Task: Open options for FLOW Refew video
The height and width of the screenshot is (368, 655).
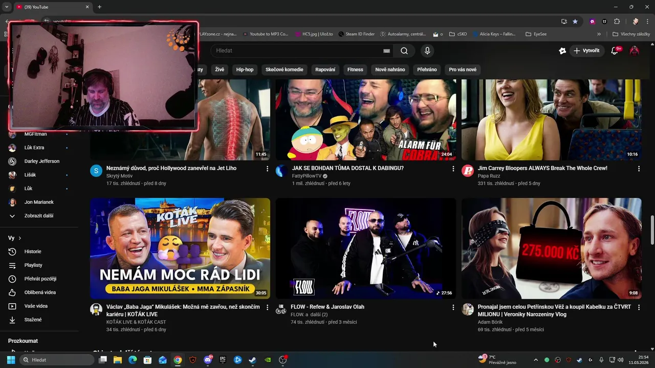Action: (453, 308)
